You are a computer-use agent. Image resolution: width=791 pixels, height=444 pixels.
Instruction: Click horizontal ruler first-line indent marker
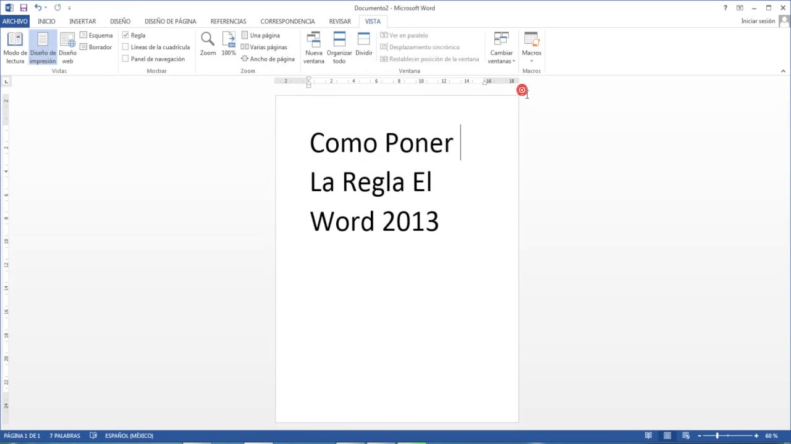[x=308, y=79]
